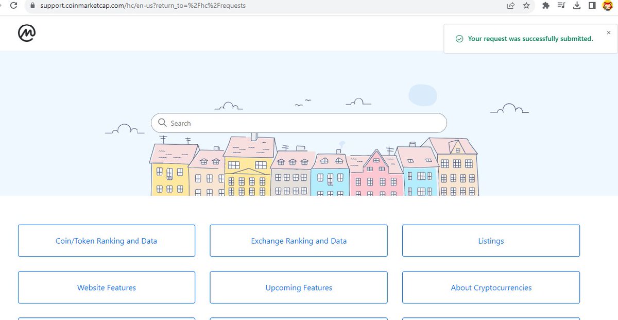Image resolution: width=618 pixels, height=320 pixels.
Task: Click the padlock site info icon
Action: coord(32,6)
